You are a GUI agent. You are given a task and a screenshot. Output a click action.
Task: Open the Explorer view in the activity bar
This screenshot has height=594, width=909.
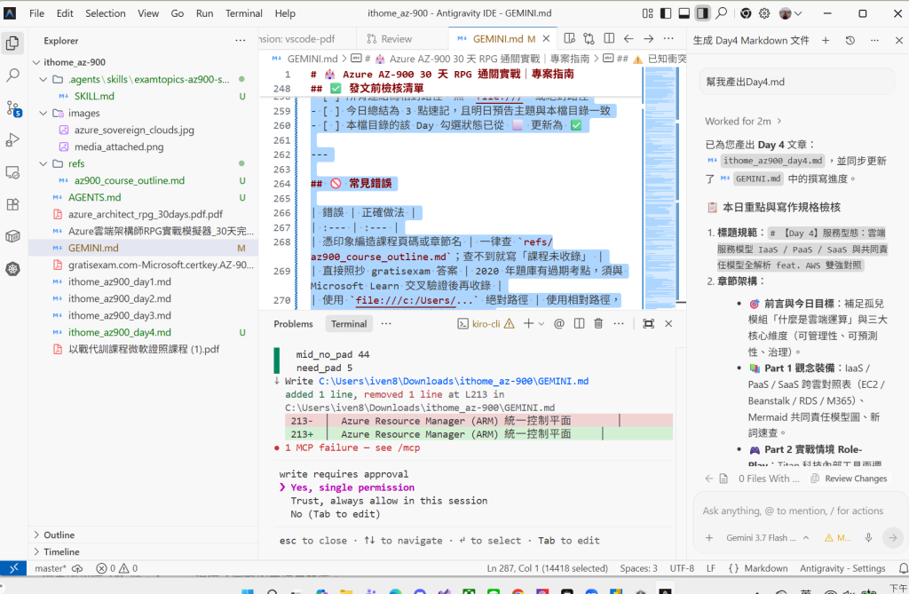[x=12, y=43]
